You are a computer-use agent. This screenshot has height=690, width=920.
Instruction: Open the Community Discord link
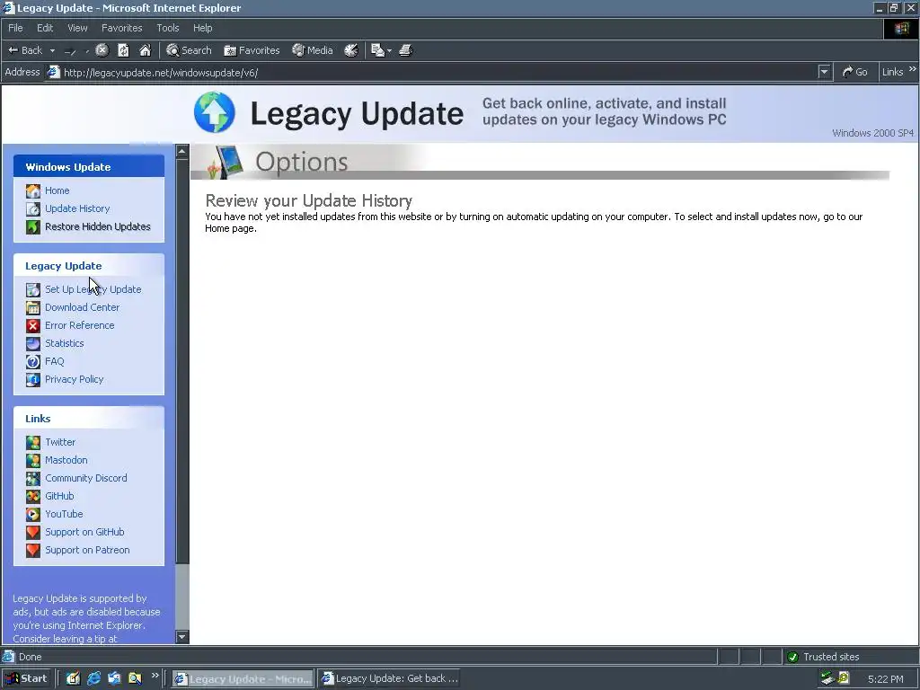coord(86,478)
